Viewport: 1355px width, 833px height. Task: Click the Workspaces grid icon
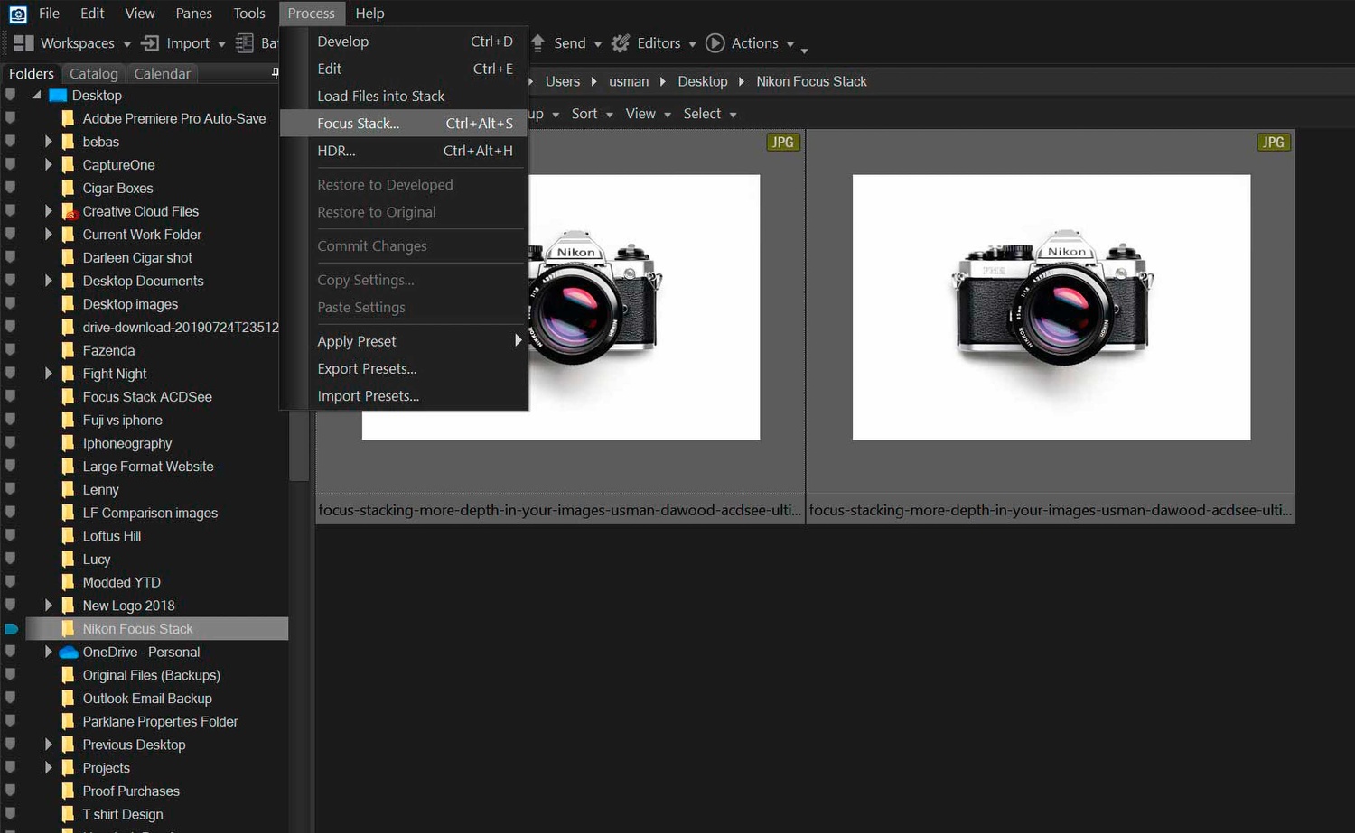[x=23, y=42]
